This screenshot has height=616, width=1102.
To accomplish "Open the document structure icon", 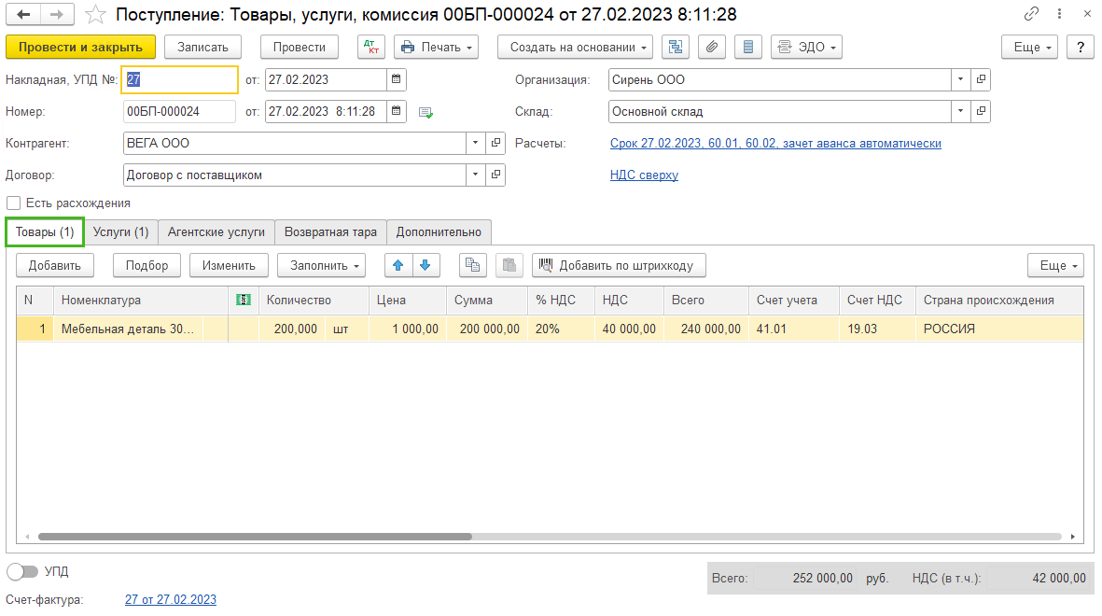I will 676,47.
